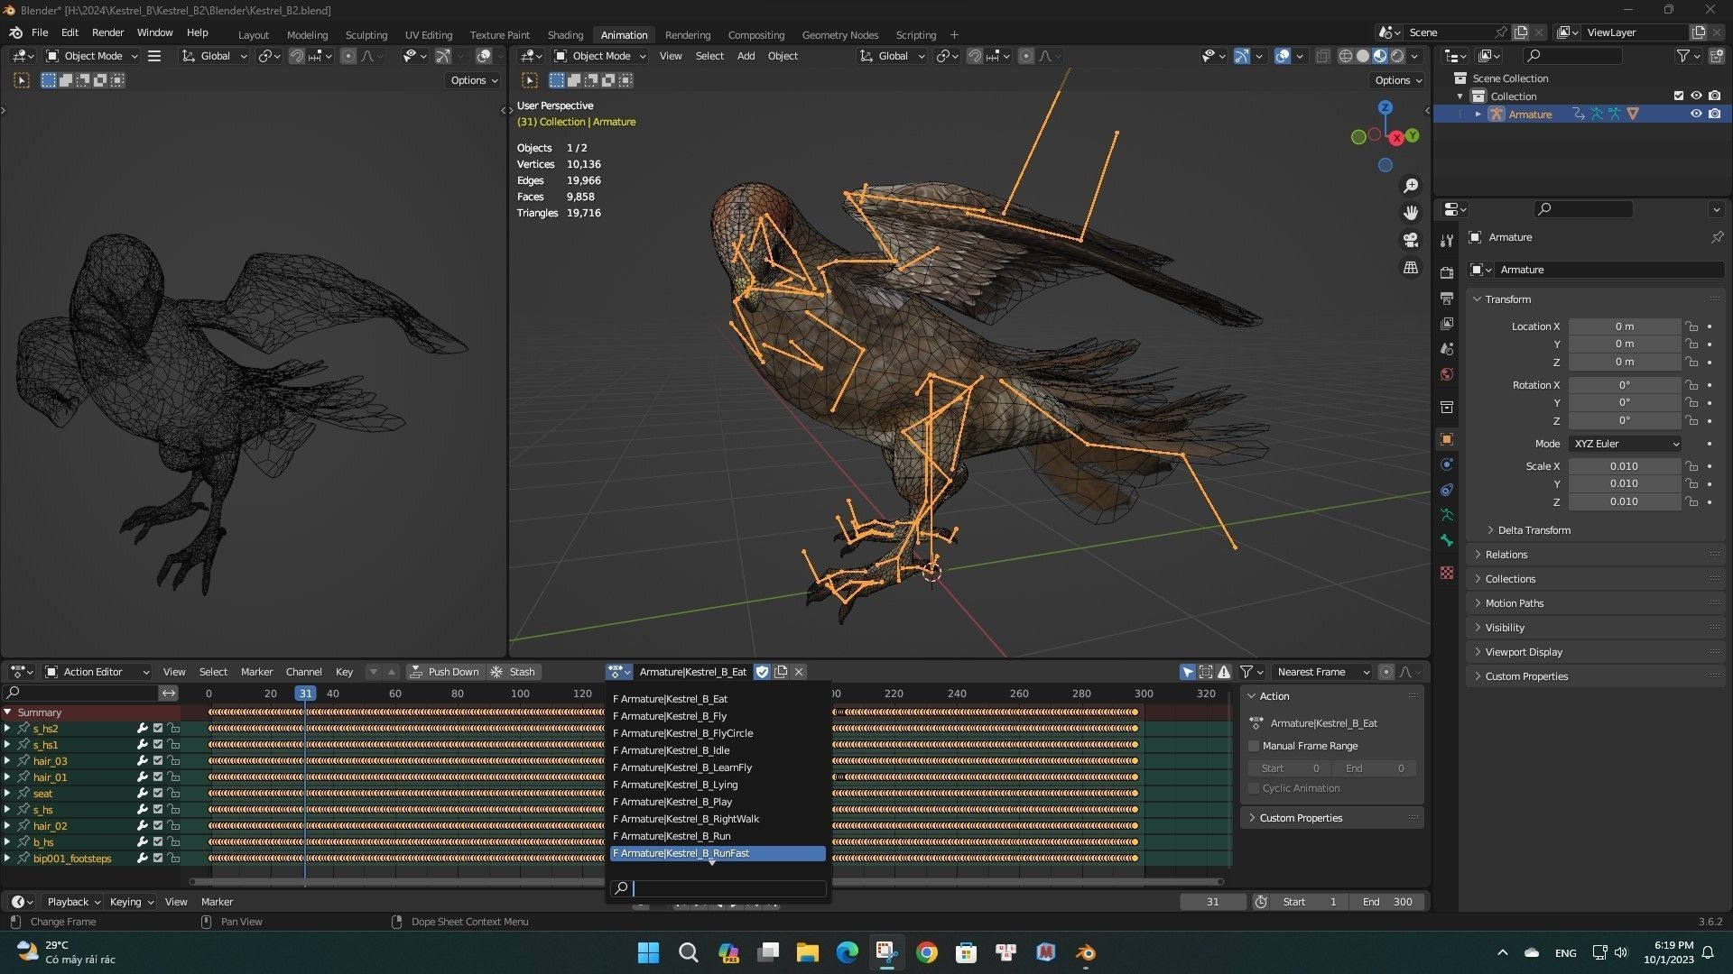Switch to the Geometry Nodes workspace tab

coord(839,35)
